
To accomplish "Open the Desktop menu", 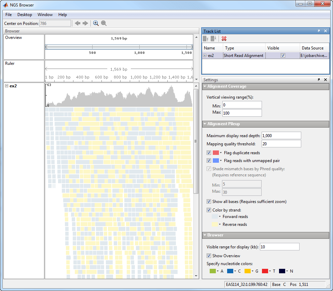I will pyautogui.click(x=25, y=15).
